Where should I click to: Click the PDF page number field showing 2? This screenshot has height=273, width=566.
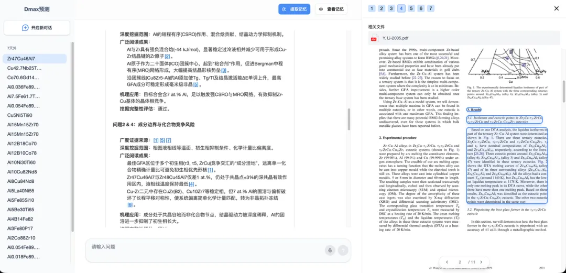[x=460, y=262]
